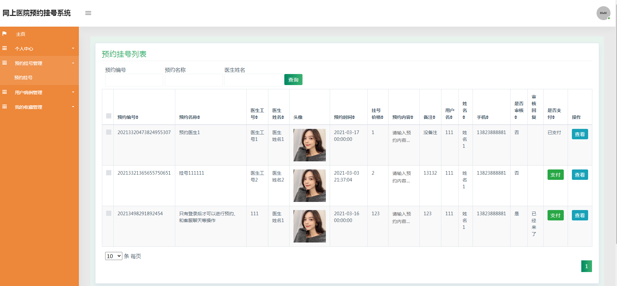Open 我的收藏管理 menu item
Viewport: 617px width, 286px height.
(x=39, y=107)
